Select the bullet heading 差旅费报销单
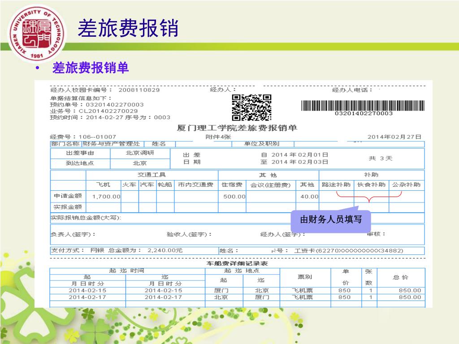 coord(91,68)
